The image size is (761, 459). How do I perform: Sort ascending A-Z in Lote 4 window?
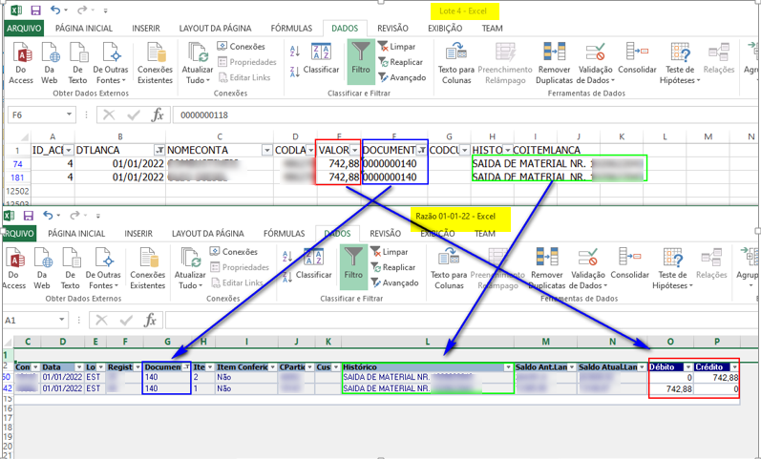pos(295,51)
